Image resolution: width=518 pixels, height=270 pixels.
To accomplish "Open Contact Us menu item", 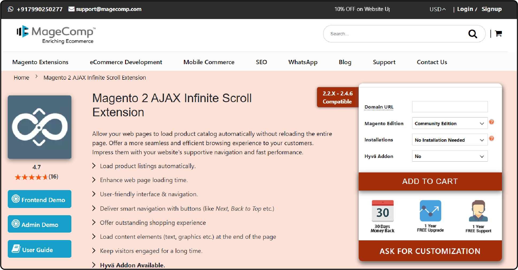I will (432, 62).
